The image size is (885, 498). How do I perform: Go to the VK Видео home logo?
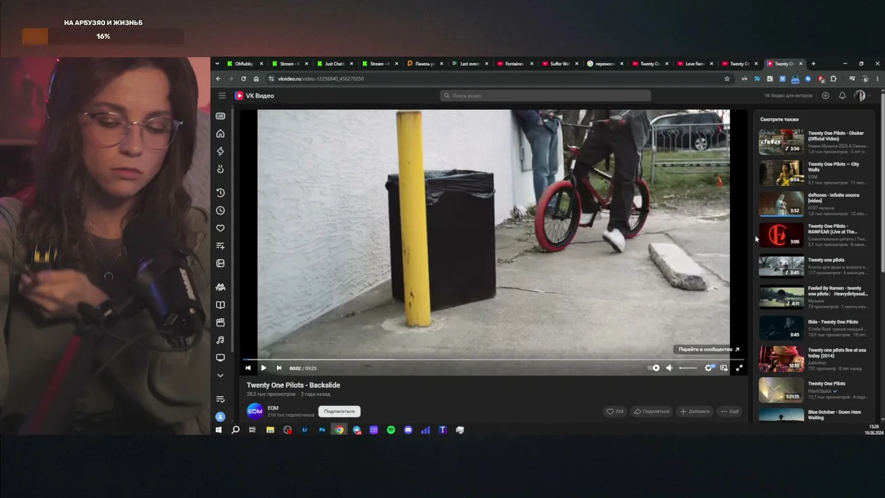254,95
